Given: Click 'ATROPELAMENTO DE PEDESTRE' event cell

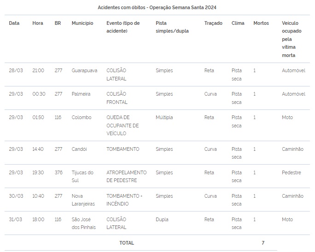Looking at the screenshot, I should click(127, 177).
